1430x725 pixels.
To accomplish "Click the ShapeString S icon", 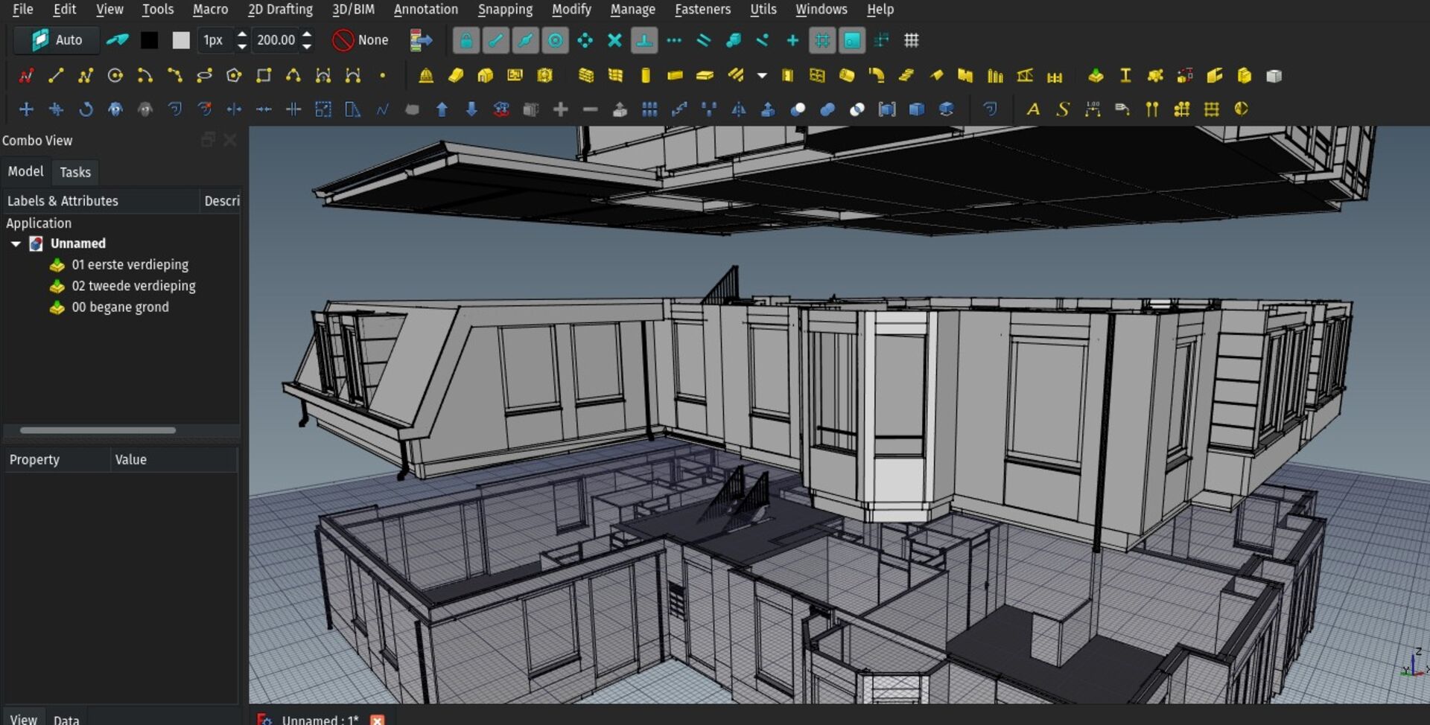I will pyautogui.click(x=1063, y=109).
